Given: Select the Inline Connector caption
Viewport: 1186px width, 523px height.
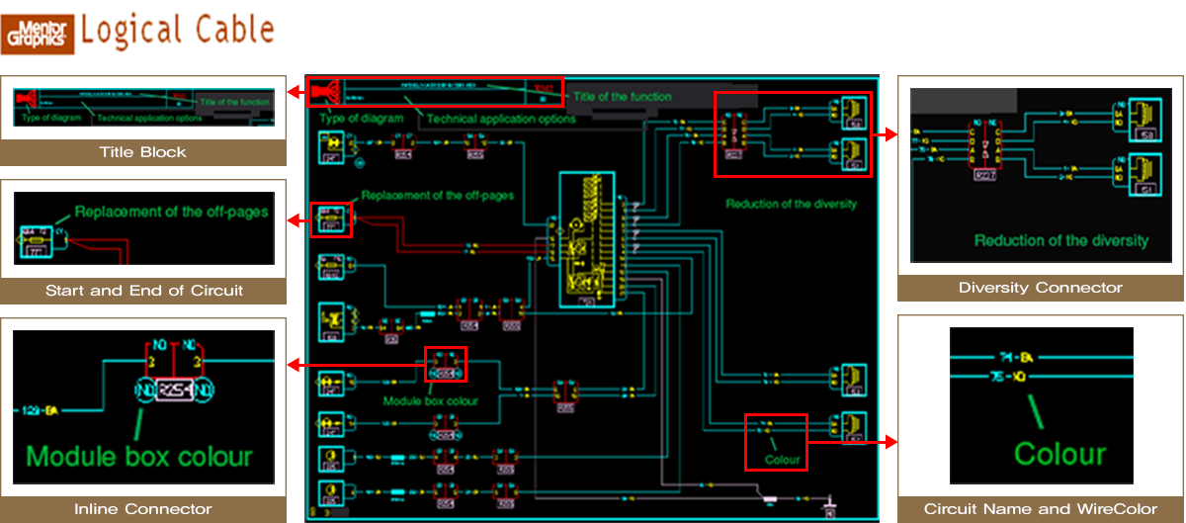Looking at the screenshot, I should point(143,509).
